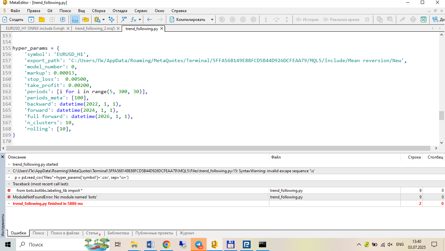Click the restart debugging circular icon
This screenshot has width=445, height=251.
pyautogui.click(x=222, y=20)
